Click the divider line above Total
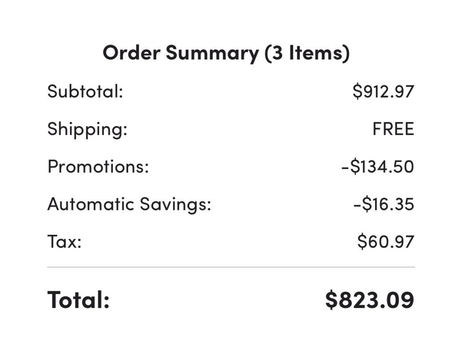This screenshot has width=455, height=344. tap(231, 267)
